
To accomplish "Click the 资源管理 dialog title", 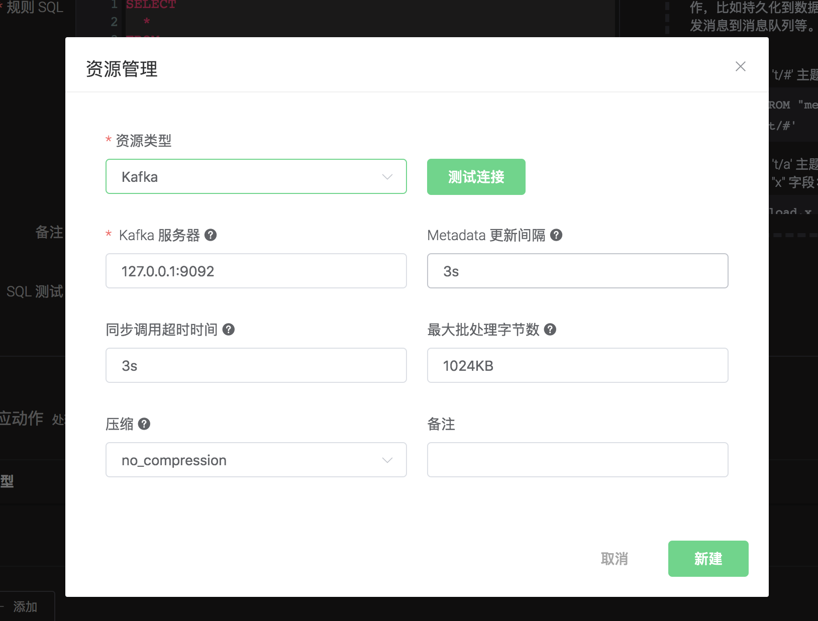I will pyautogui.click(x=122, y=69).
